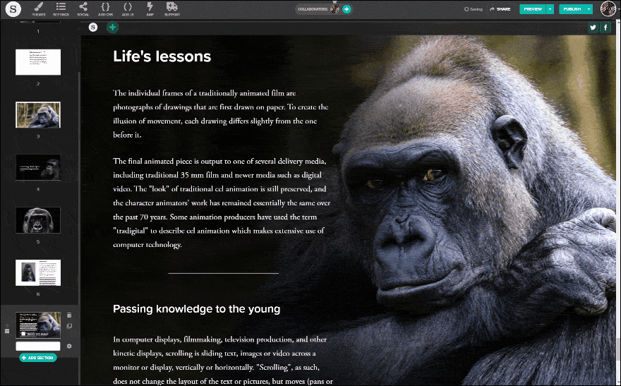
Task: Open the AMP lightning bolt icon
Action: (x=150, y=8)
